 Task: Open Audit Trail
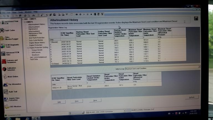pos(11,92)
